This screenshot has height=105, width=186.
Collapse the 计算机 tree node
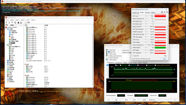pyautogui.click(x=6, y=29)
